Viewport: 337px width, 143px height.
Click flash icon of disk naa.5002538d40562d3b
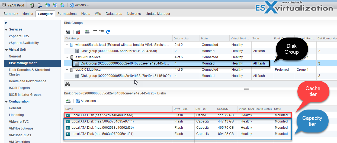[68, 128]
